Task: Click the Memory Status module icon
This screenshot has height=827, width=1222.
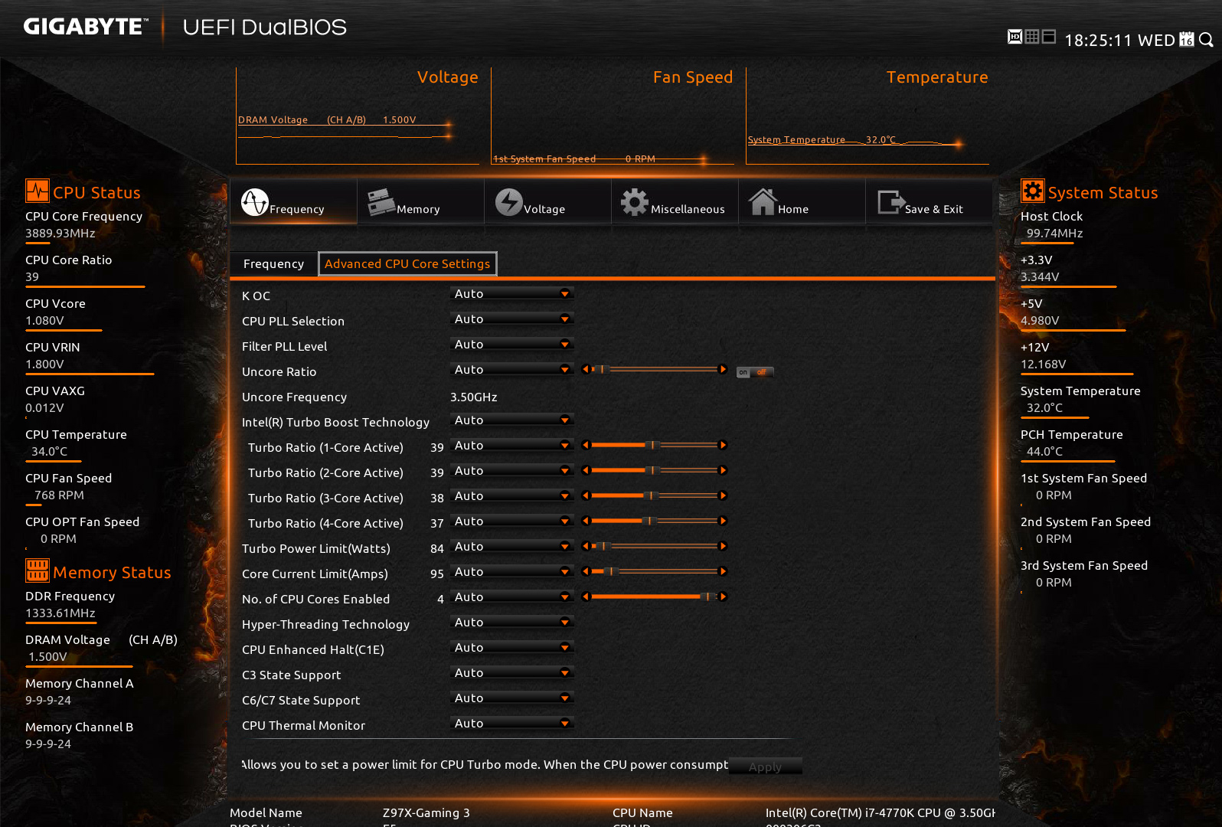Action: (38, 570)
